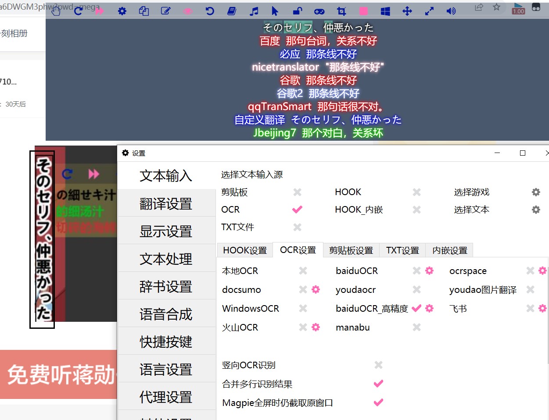The width and height of the screenshot is (549, 420).
Task: Lock the translation window with padlock icon
Action: click(298, 11)
